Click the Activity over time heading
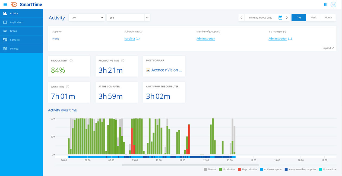Screen dimensions: 342x176 coord(62,110)
